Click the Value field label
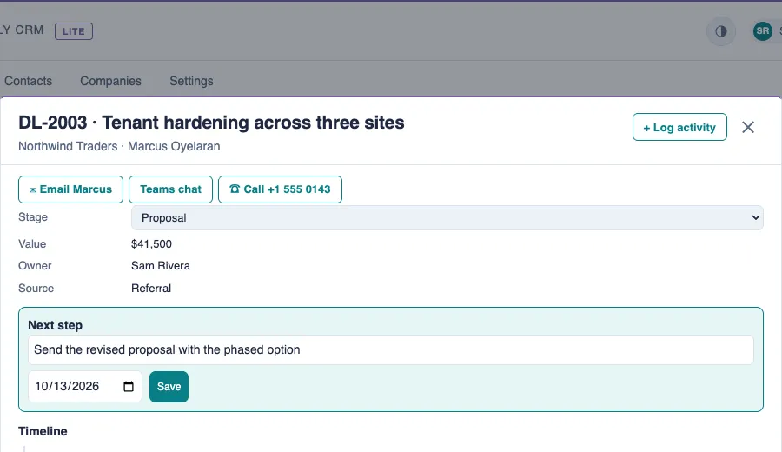The height and width of the screenshot is (452, 782). point(32,244)
